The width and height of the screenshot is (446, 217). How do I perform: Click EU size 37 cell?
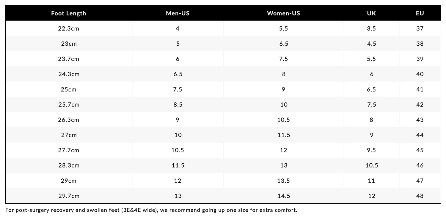pos(420,28)
